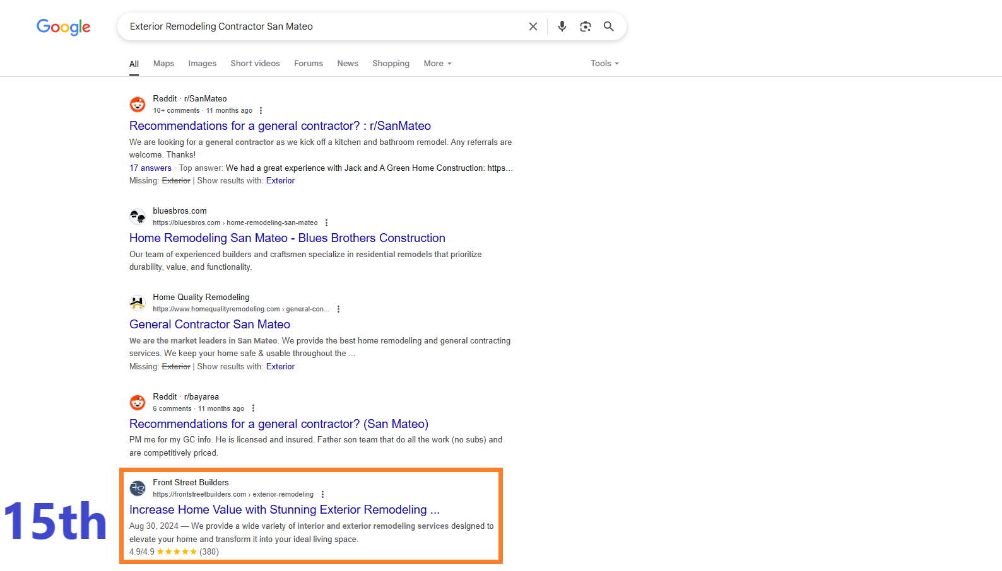Open Reddit r/SanMateo result favicon
The image size is (1002, 571).
pos(138,104)
